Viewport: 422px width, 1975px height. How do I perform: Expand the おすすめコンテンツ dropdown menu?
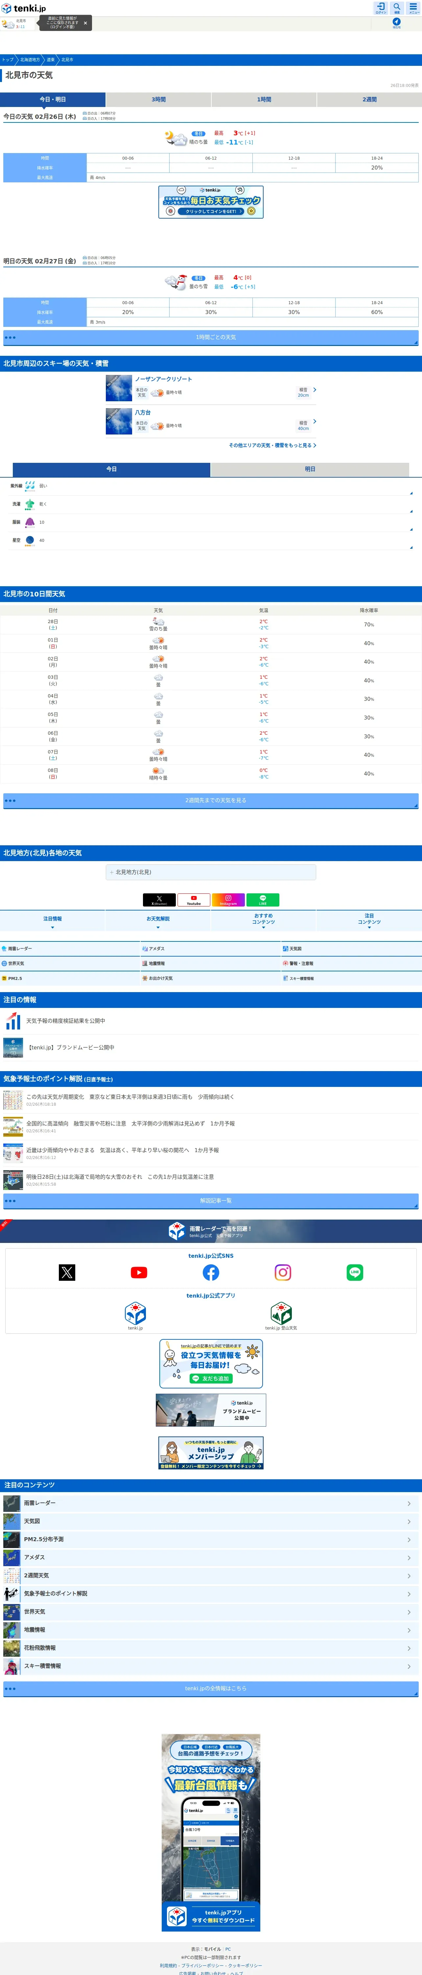264,921
